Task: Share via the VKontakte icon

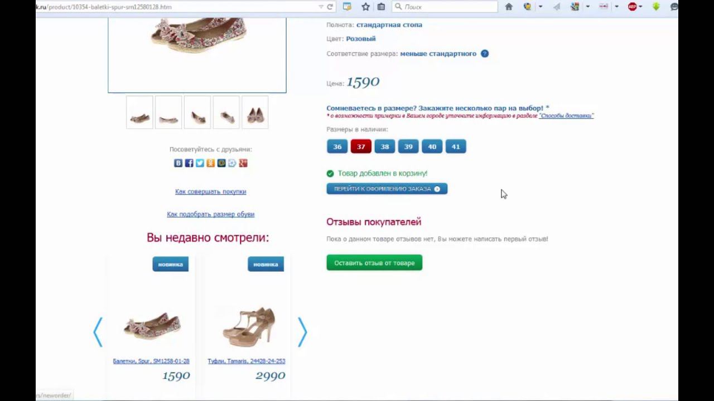Action: coord(178,163)
